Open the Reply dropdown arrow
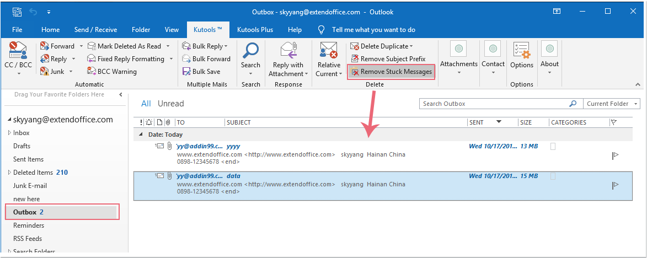Viewport: 647px width, 258px height. (x=74, y=59)
